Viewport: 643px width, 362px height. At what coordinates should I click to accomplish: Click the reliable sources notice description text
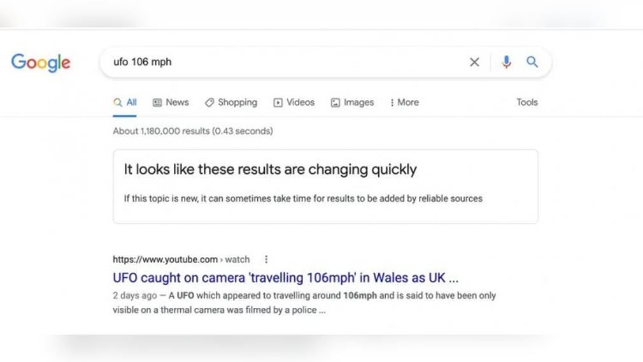click(303, 199)
